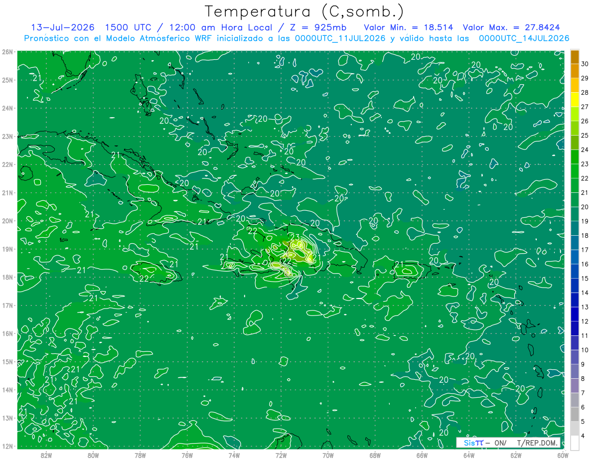Click the color scale value 30
The height and width of the screenshot is (462, 598).
(585, 64)
